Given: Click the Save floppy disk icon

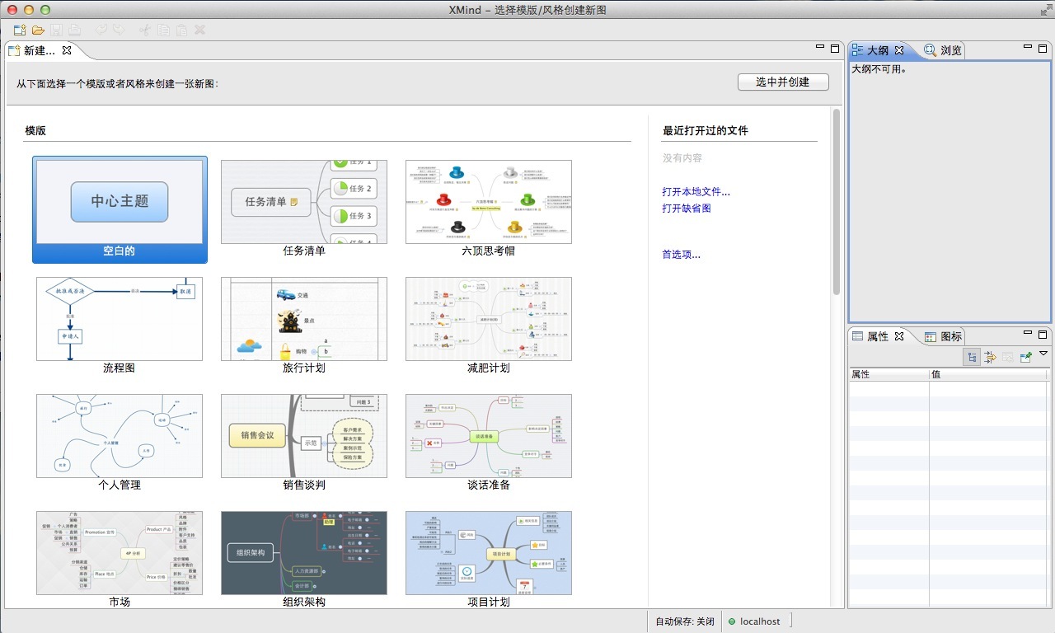Looking at the screenshot, I should click(x=56, y=30).
